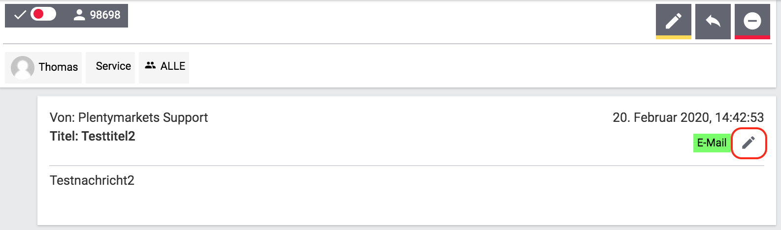The image size is (781, 230).
Task: Choose the ALLE label
Action: pos(173,66)
